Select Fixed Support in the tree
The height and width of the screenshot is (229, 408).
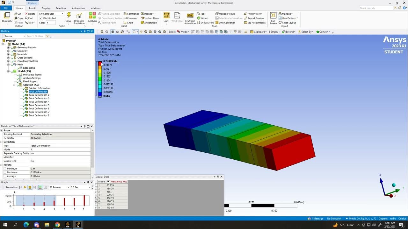30,81
